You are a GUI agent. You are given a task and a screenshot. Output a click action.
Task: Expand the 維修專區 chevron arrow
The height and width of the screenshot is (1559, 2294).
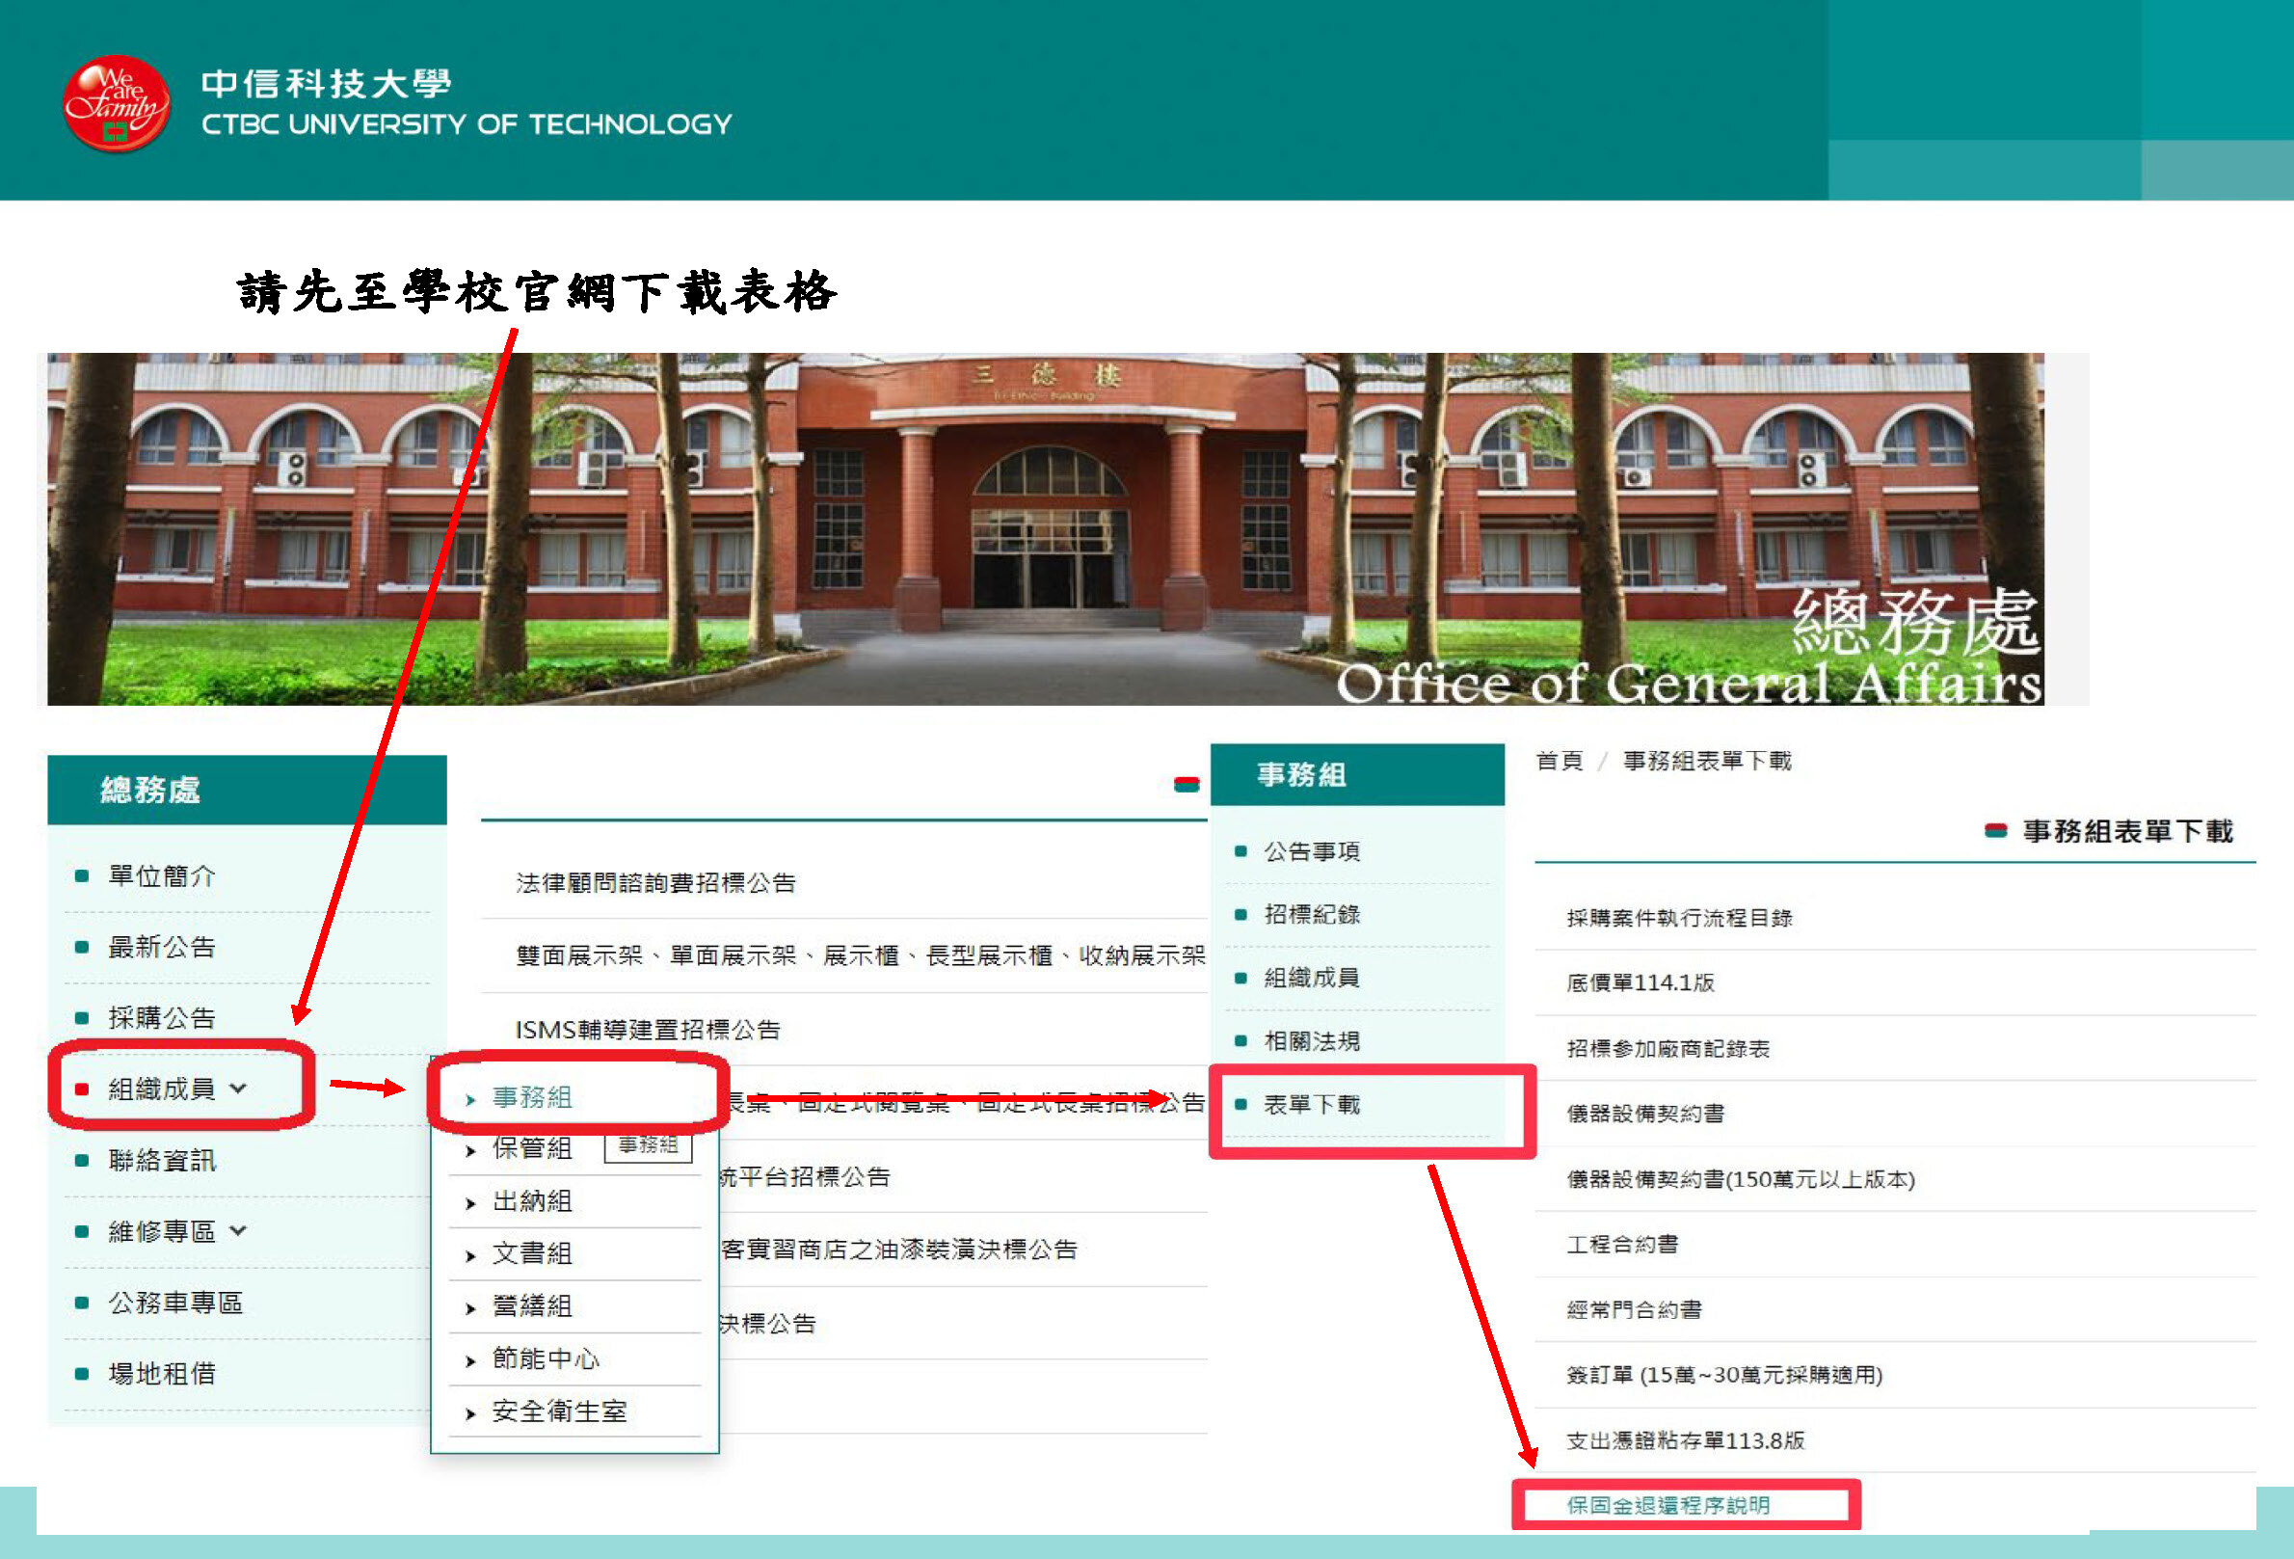(x=238, y=1230)
